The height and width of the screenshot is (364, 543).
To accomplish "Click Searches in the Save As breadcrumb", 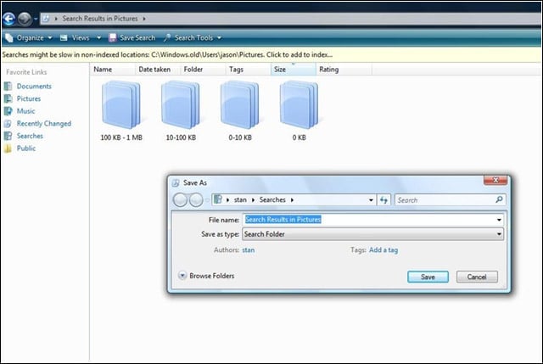I will tap(272, 200).
